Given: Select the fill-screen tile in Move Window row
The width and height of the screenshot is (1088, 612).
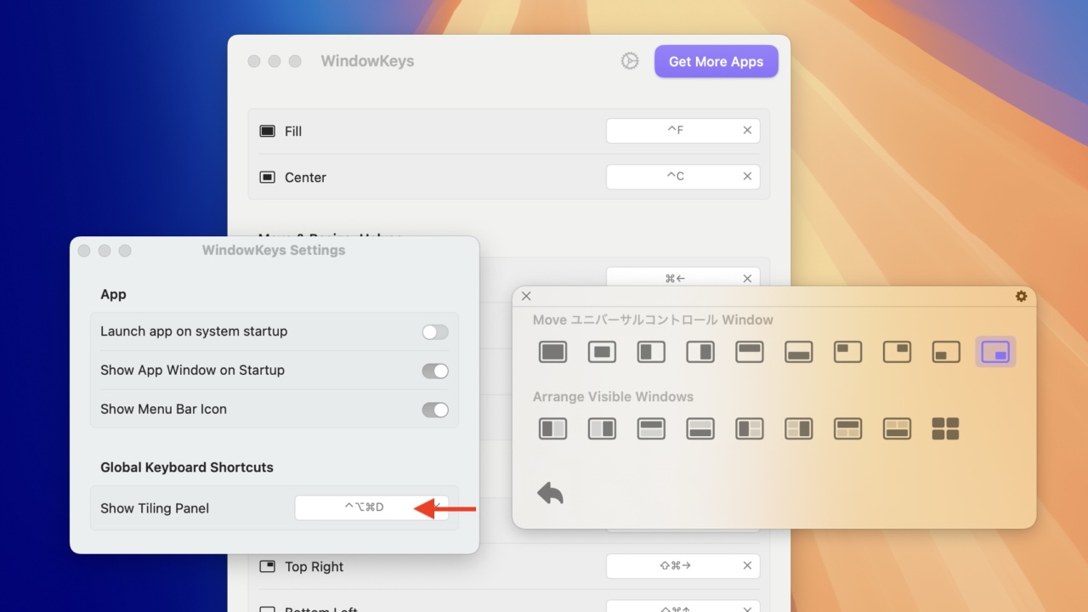Looking at the screenshot, I should [x=553, y=352].
